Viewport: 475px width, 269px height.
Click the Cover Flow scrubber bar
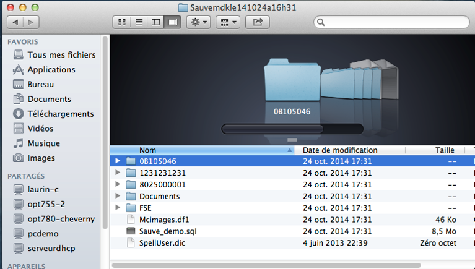(x=292, y=129)
